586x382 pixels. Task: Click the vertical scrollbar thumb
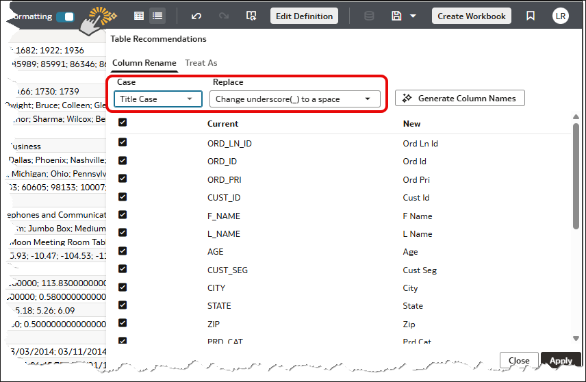pos(576,176)
